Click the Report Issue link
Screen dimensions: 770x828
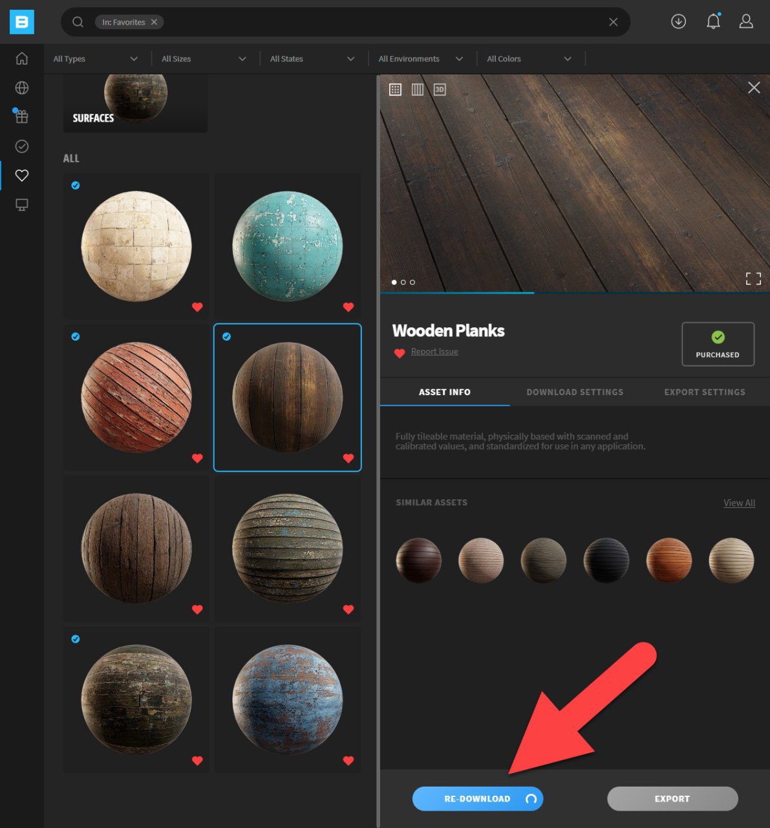(434, 352)
